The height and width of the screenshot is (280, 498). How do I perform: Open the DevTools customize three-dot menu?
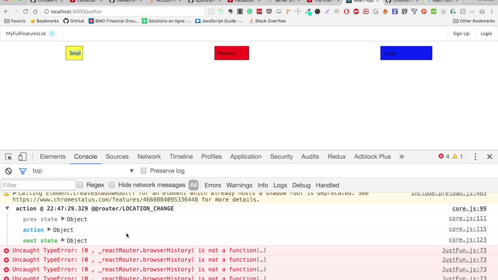pos(475,157)
